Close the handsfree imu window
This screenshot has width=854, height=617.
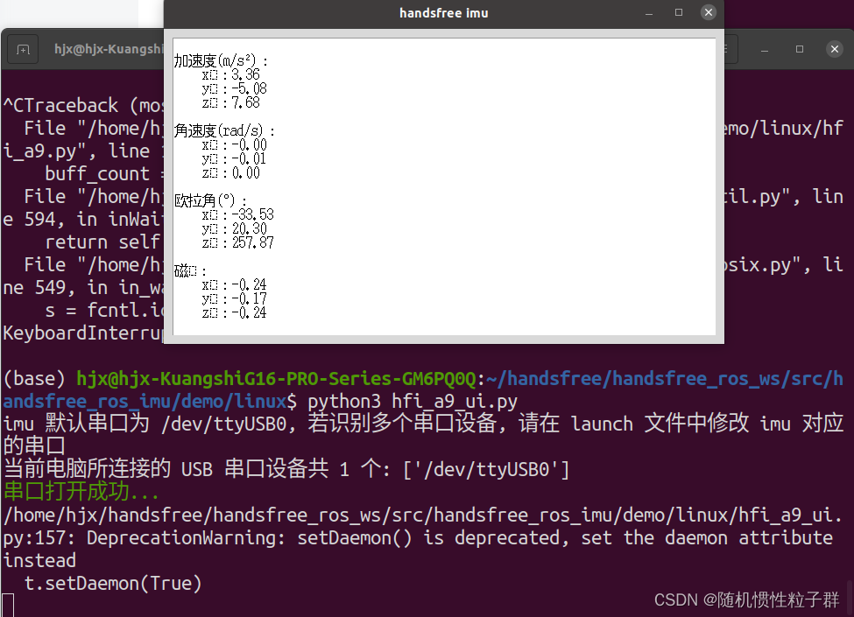(708, 12)
